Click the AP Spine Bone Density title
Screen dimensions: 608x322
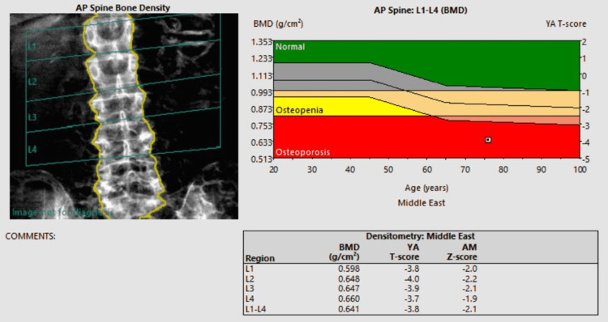coord(123,7)
